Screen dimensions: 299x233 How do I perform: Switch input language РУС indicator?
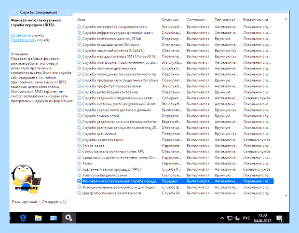[x=246, y=218]
